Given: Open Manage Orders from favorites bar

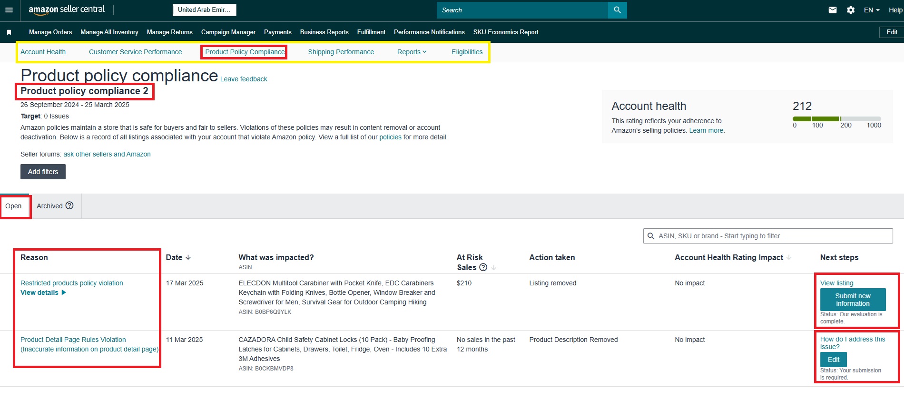Looking at the screenshot, I should (50, 32).
